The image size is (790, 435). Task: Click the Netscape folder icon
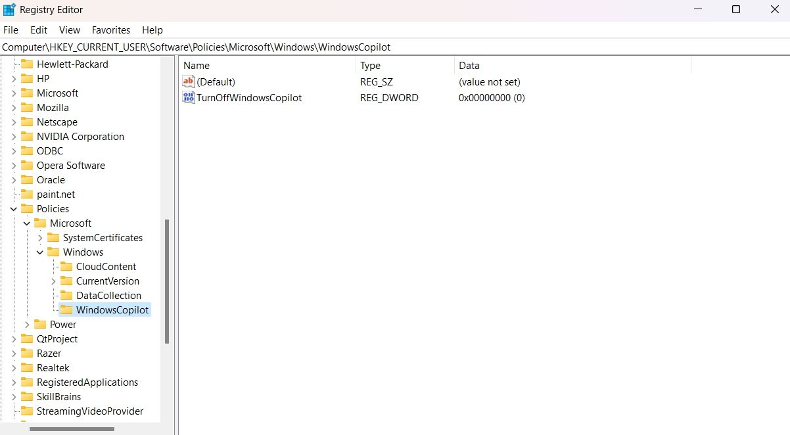[27, 122]
